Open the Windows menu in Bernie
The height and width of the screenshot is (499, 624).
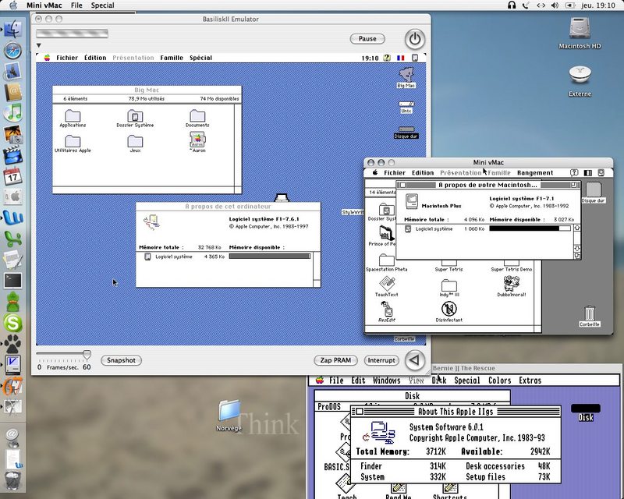pyautogui.click(x=386, y=380)
